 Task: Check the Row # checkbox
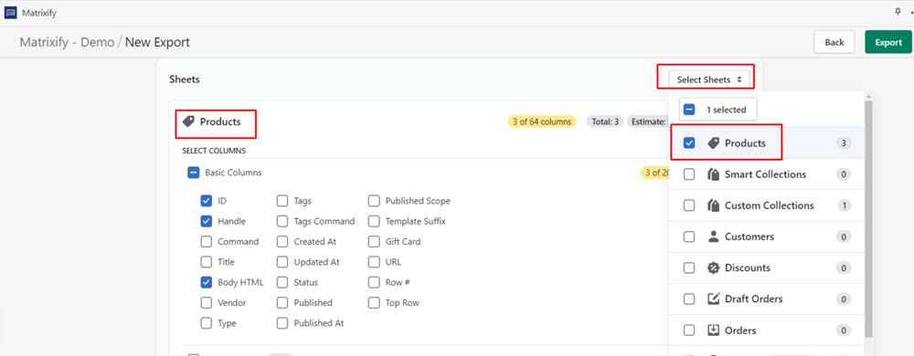[x=374, y=282]
